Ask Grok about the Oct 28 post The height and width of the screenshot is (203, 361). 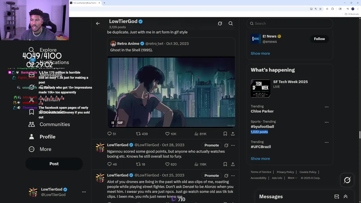pyautogui.click(x=226, y=145)
